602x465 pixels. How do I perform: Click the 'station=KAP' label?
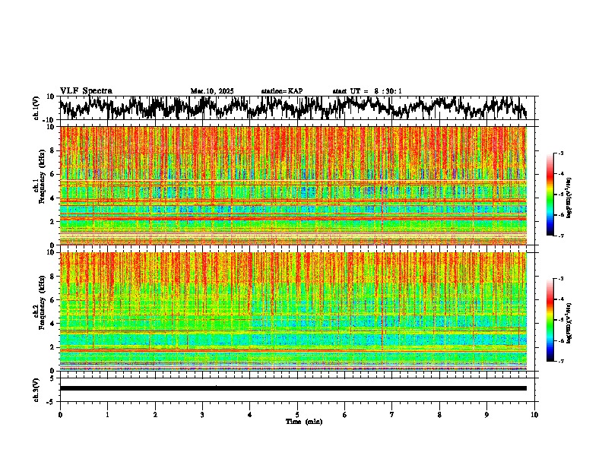[282, 91]
